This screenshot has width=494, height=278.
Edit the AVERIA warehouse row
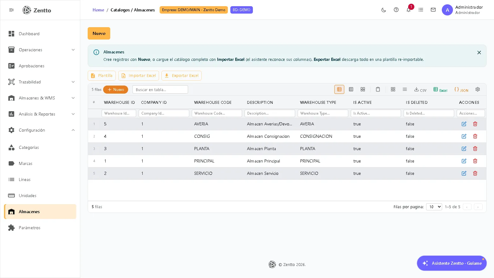coord(464,124)
